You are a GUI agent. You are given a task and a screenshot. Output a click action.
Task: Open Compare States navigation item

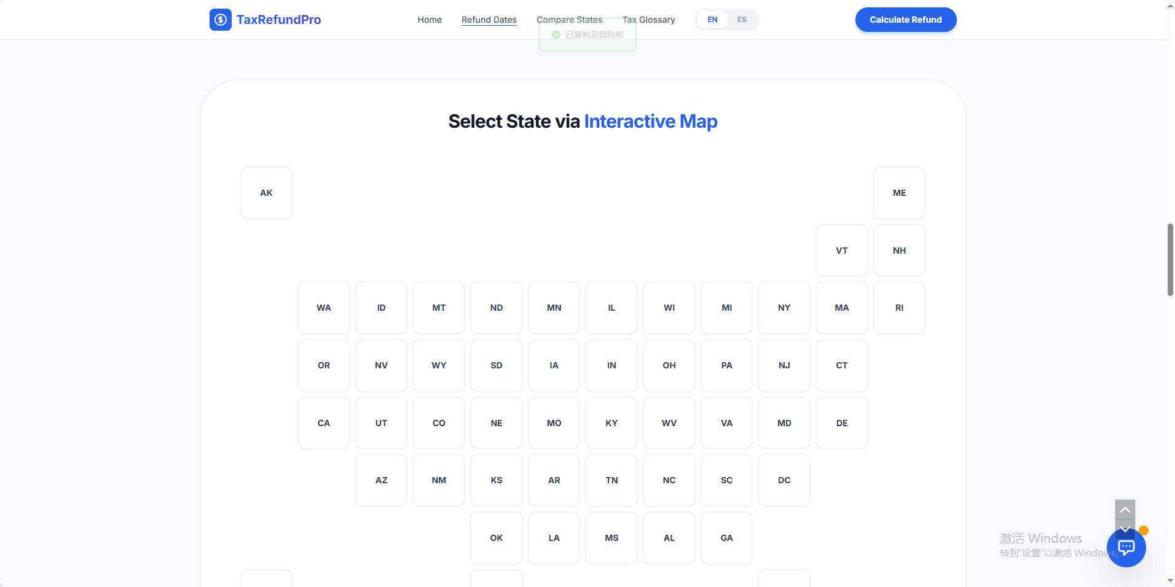click(568, 19)
